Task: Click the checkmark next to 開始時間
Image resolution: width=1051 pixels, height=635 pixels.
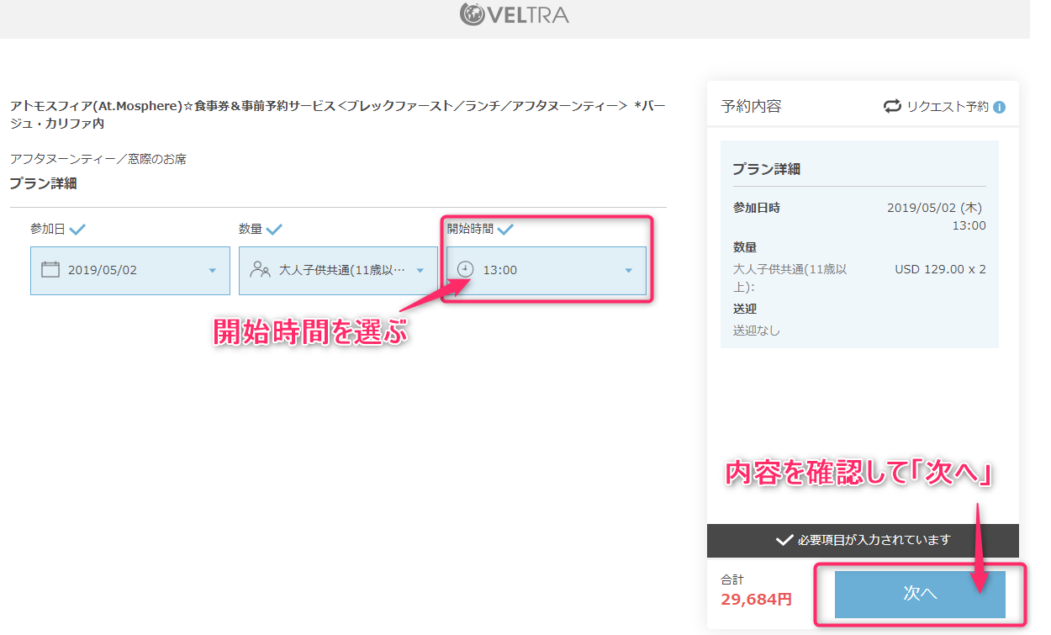Action: point(505,229)
